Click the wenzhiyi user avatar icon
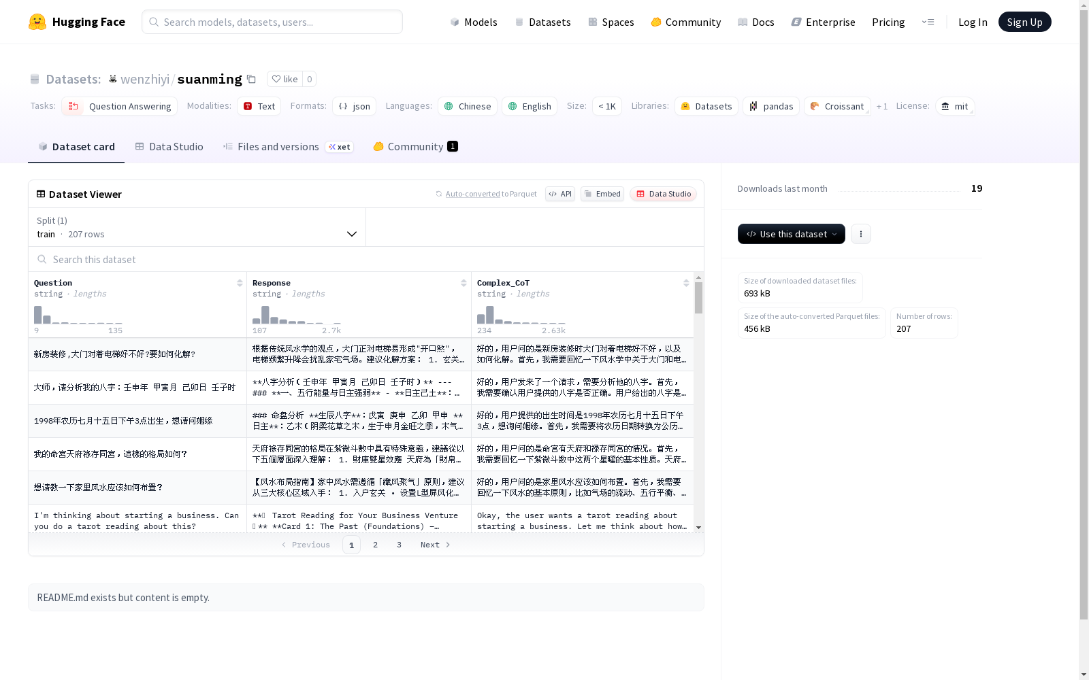Viewport: 1089px width, 680px height. tap(113, 79)
